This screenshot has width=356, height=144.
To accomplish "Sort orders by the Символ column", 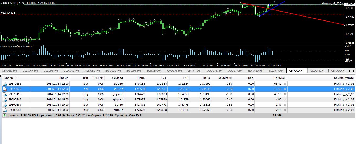I will [114, 78].
